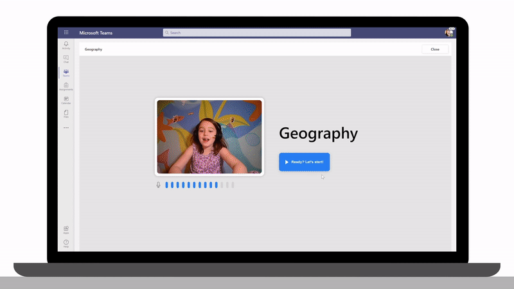The height and width of the screenshot is (289, 514).
Task: Click the Microsoft Teams title text
Action: tap(96, 33)
